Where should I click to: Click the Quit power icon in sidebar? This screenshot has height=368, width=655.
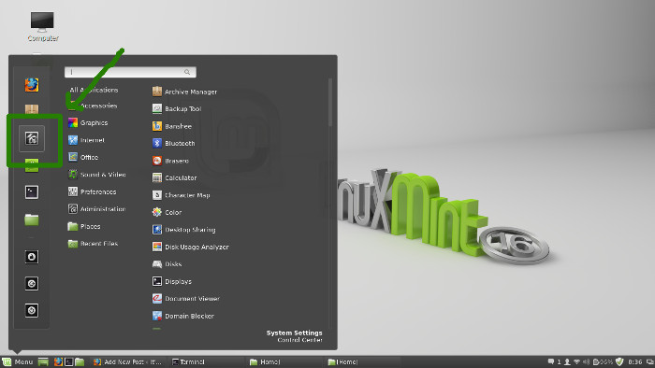coord(32,310)
